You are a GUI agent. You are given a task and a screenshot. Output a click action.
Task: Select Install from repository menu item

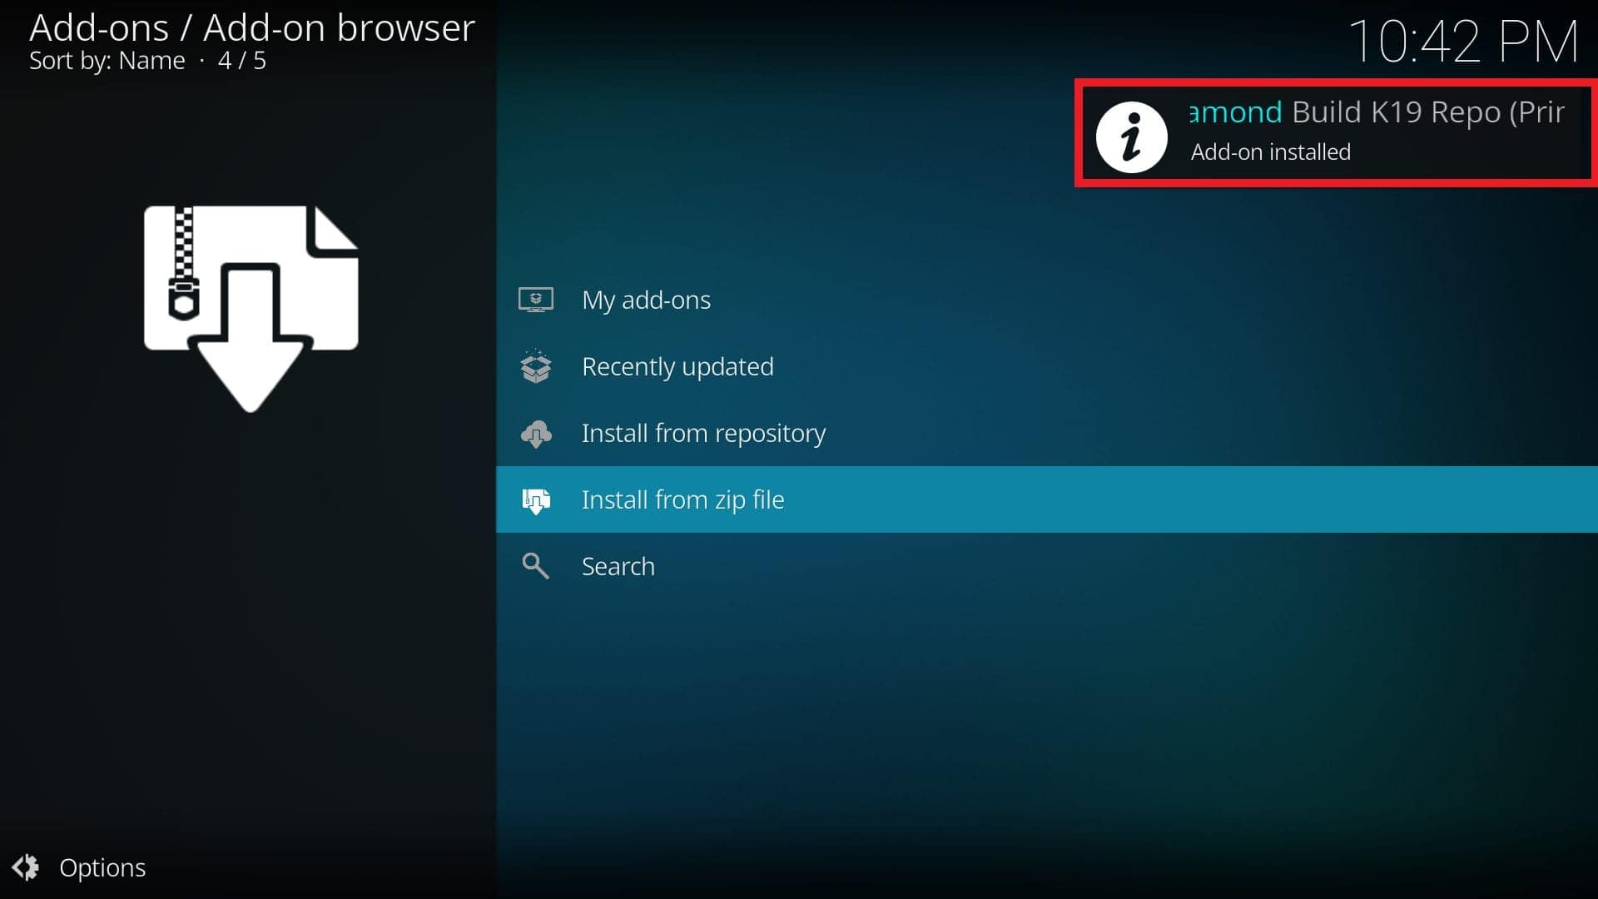click(x=703, y=431)
